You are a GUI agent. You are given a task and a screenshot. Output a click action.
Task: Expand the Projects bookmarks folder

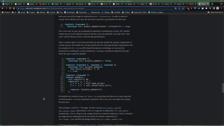[x=31, y=13]
